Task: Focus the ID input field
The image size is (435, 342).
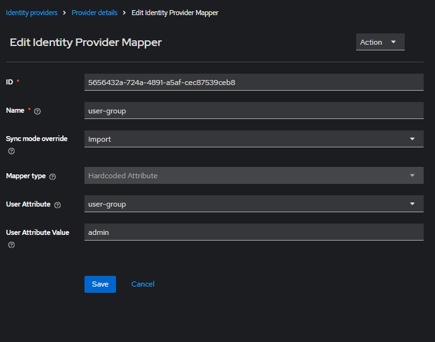Action: [x=254, y=83]
